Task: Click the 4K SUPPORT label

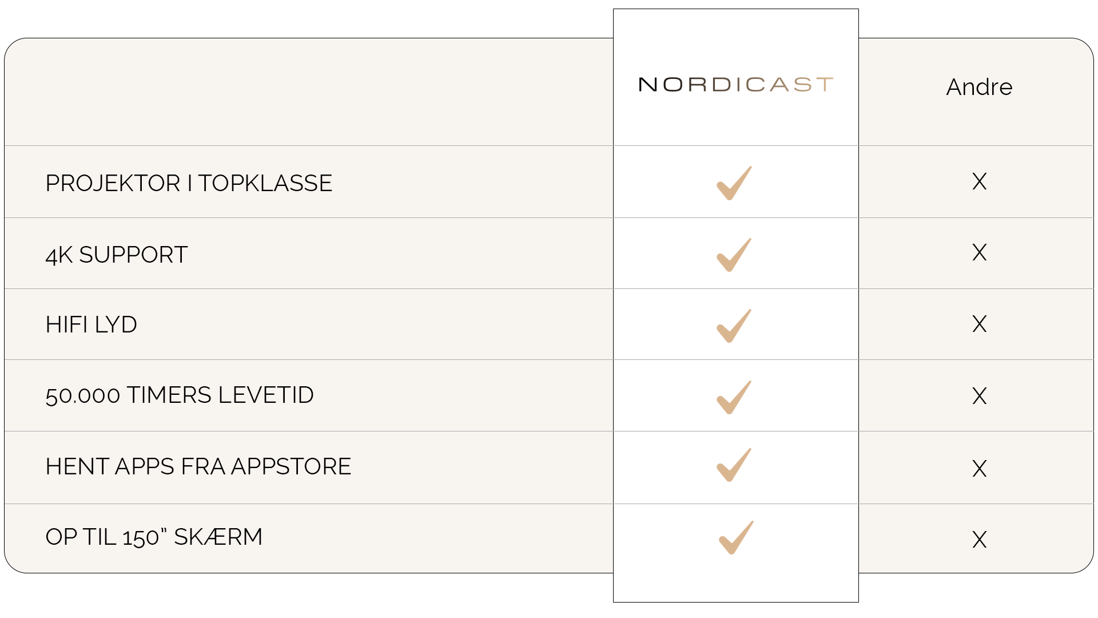Action: coord(117,255)
